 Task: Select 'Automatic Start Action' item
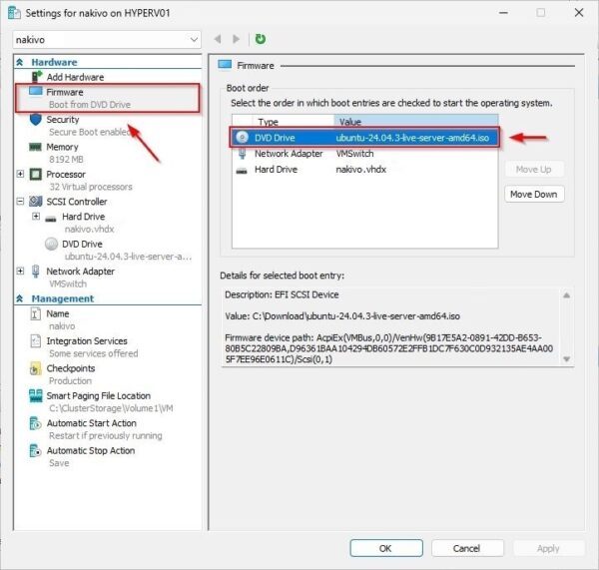pos(108,429)
